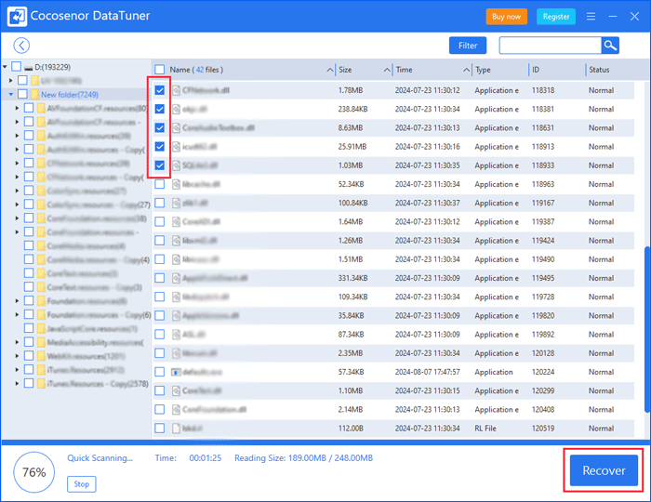Sort by the Size column header
The width and height of the screenshot is (651, 502).
364,70
